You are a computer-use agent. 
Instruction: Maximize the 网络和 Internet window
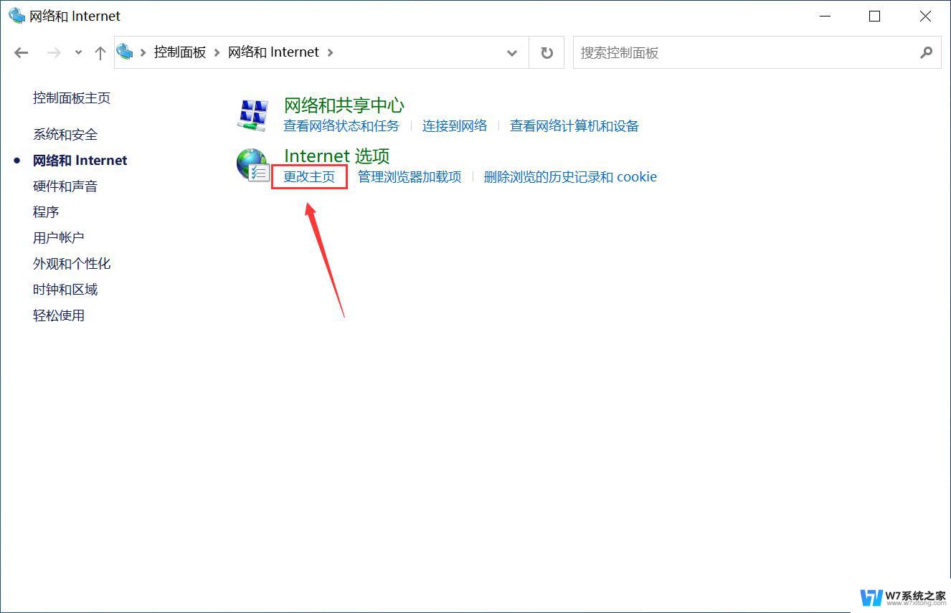874,16
